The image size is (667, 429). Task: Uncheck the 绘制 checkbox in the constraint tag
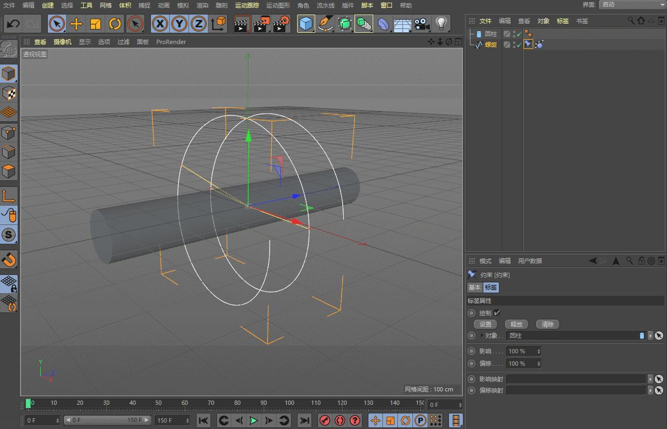point(498,312)
